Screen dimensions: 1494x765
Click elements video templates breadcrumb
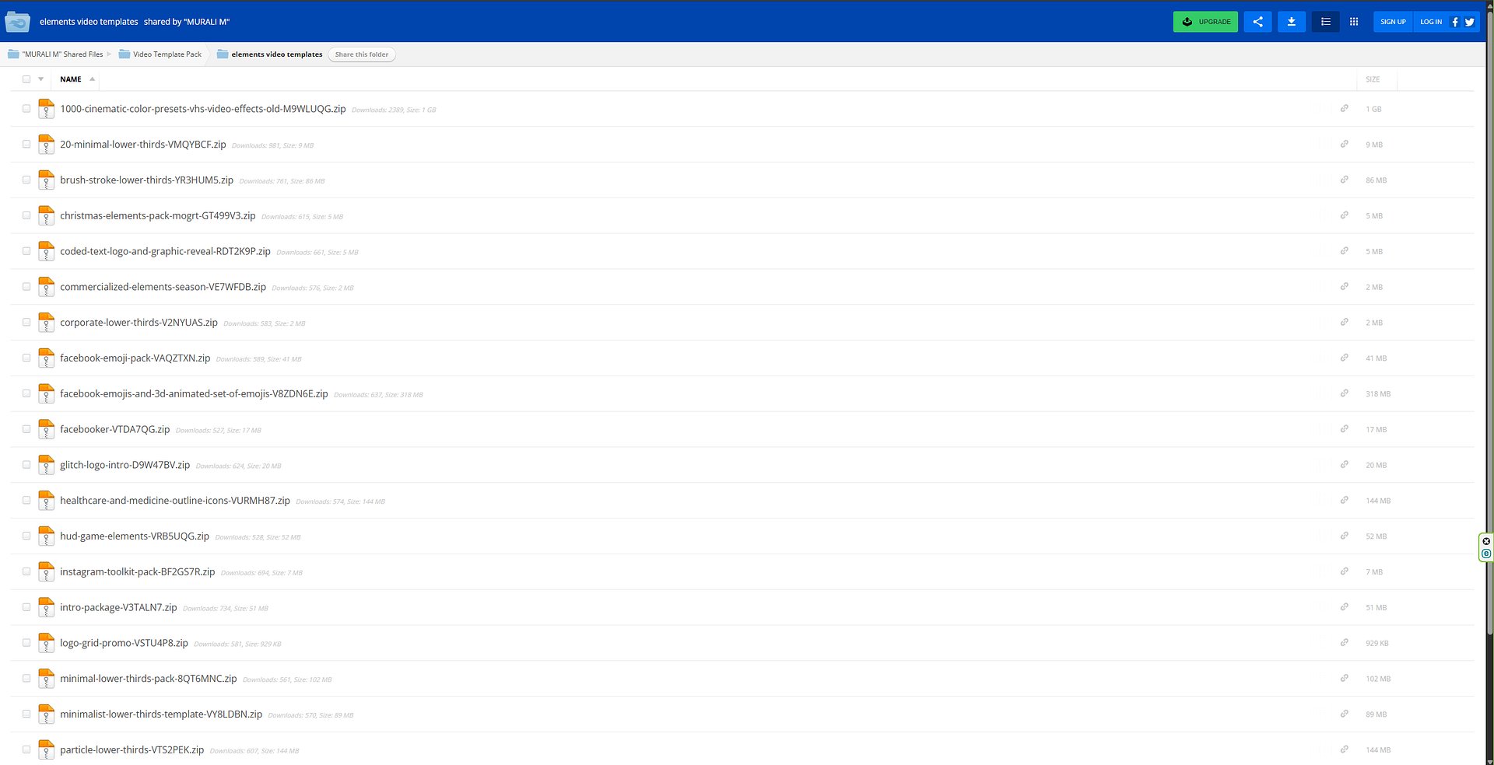pos(276,54)
